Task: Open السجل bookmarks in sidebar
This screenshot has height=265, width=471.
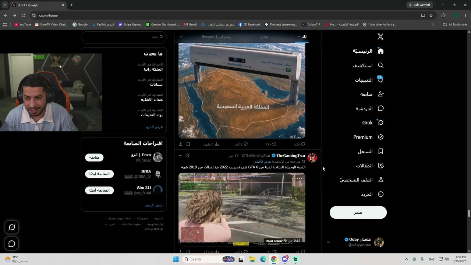Action: coord(371,151)
